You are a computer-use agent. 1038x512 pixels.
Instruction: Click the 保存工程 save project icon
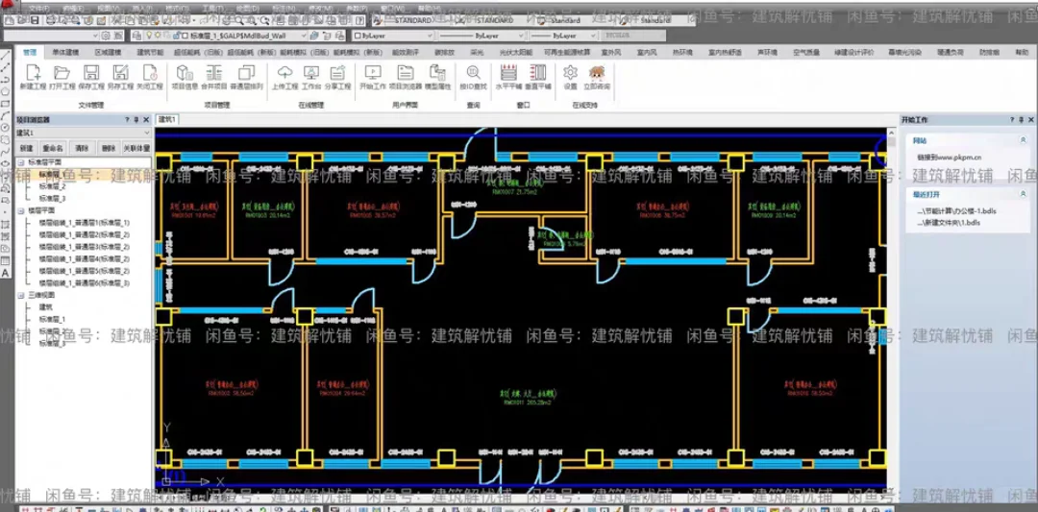(x=91, y=77)
